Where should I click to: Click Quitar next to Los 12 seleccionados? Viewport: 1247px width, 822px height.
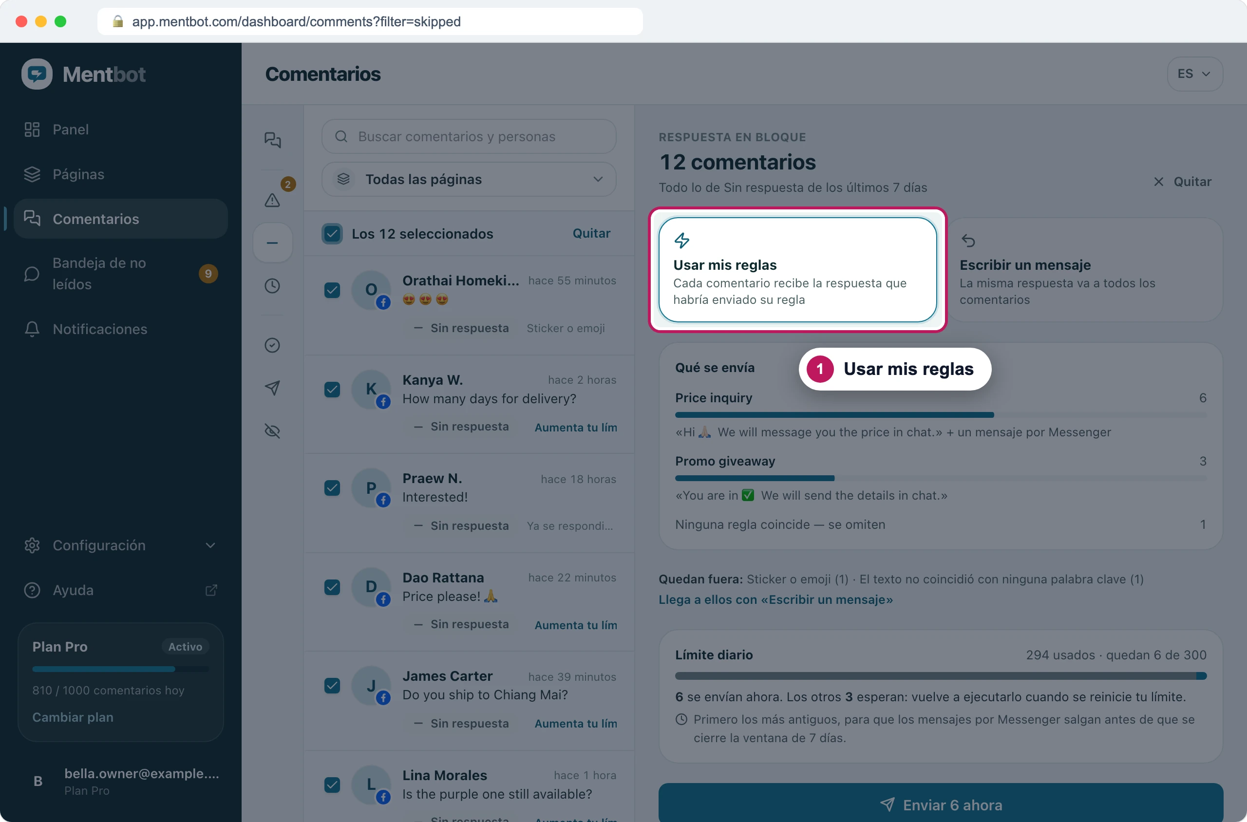(591, 233)
